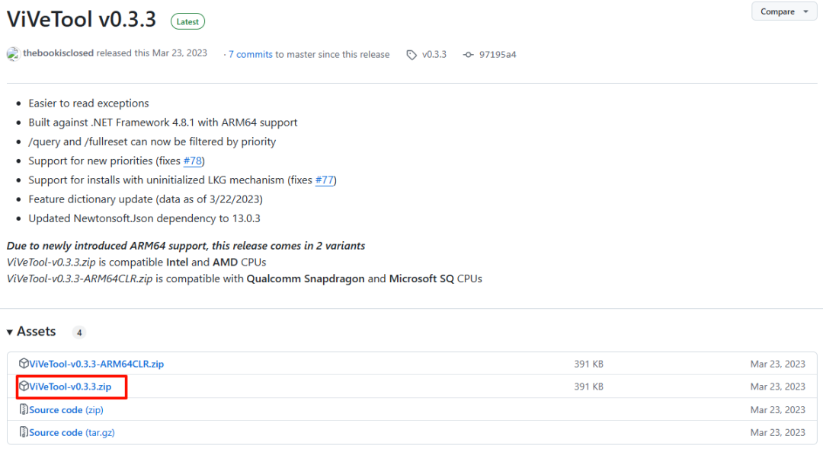Download Source code (zip)
Image resolution: width=823 pixels, height=455 pixels.
(x=66, y=409)
